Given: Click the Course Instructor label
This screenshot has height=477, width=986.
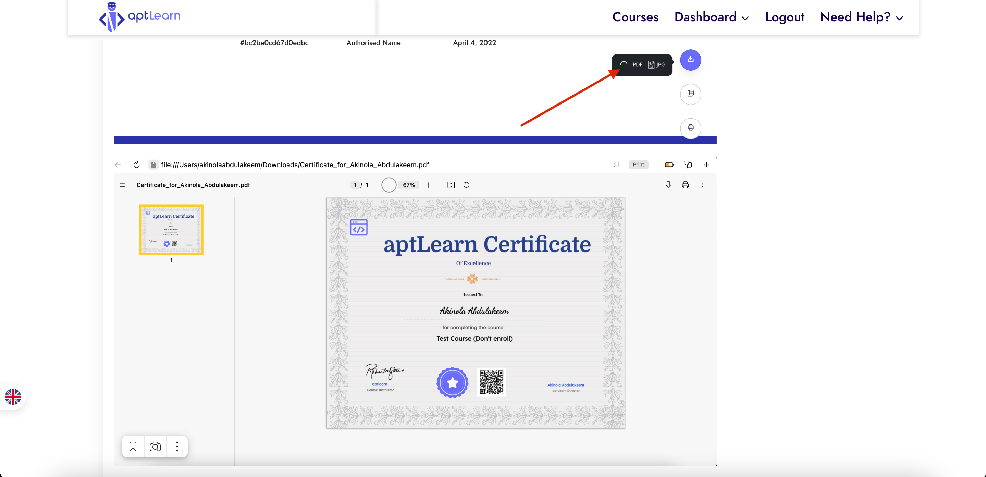Looking at the screenshot, I should 380,390.
